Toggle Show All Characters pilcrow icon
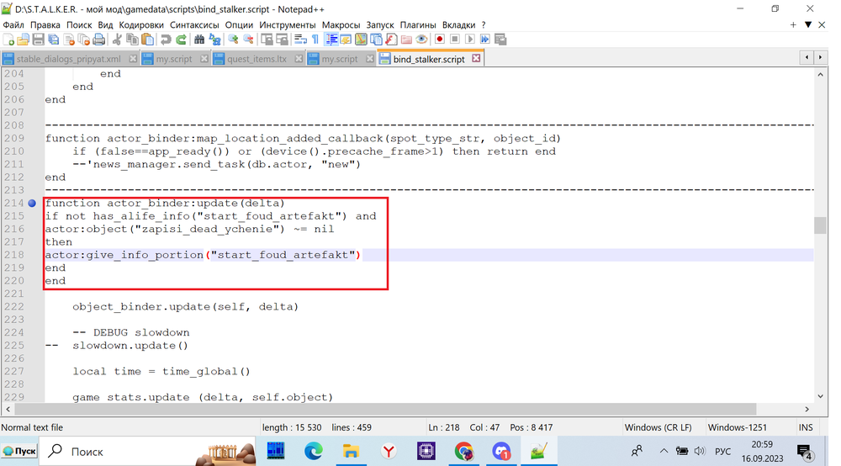The image size is (841, 466). coord(315,40)
